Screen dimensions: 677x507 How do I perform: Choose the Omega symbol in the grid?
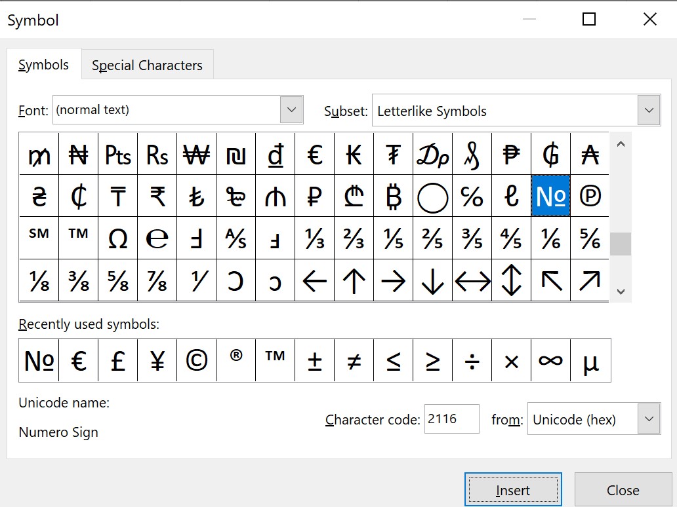118,238
